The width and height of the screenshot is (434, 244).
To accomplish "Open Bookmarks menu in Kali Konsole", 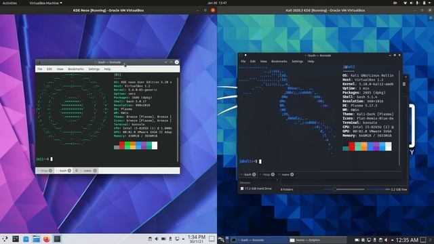I will [x=279, y=62].
